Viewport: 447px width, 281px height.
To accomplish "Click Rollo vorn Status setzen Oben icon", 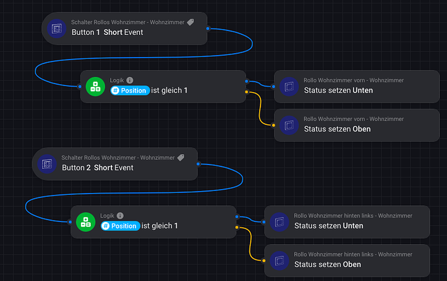I will pyautogui.click(x=289, y=125).
